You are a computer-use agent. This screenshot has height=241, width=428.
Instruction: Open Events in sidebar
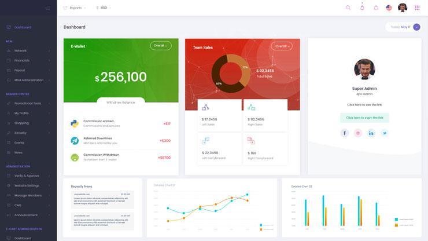pyautogui.click(x=19, y=143)
